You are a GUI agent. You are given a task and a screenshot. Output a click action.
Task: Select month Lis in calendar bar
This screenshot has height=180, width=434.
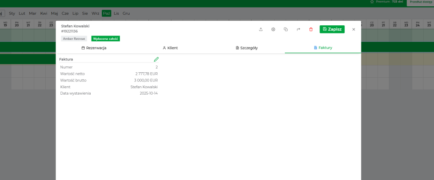click(x=117, y=14)
